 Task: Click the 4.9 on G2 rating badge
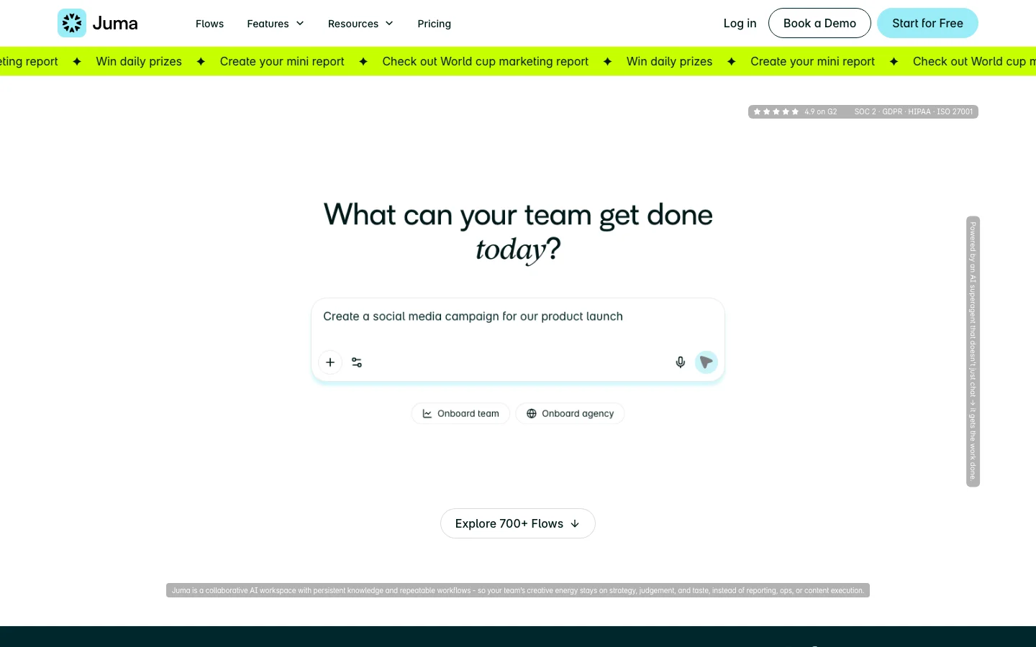tap(795, 111)
